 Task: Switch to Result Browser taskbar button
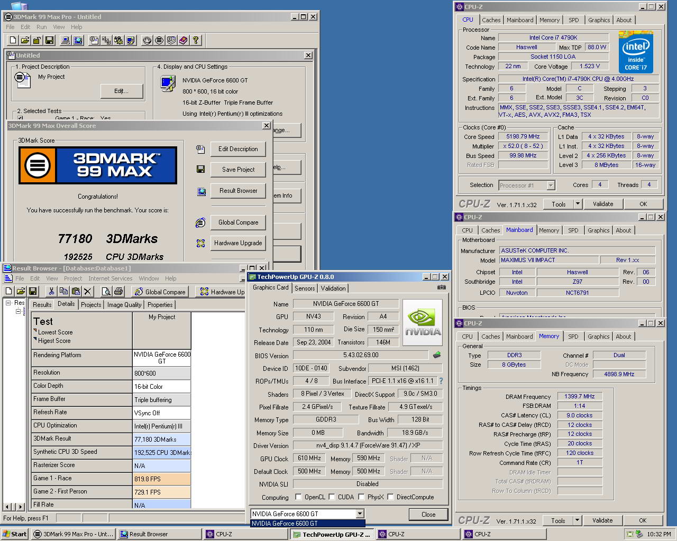tap(159, 534)
